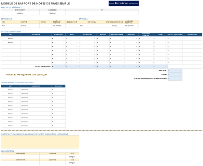The width and height of the screenshot is (203, 166).
Task: Click the yellow Notes supplémentaires text box
Action: (40, 142)
